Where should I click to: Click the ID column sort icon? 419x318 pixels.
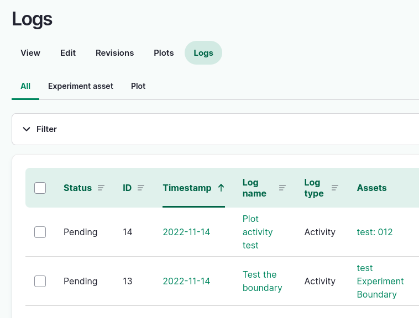[141, 188]
